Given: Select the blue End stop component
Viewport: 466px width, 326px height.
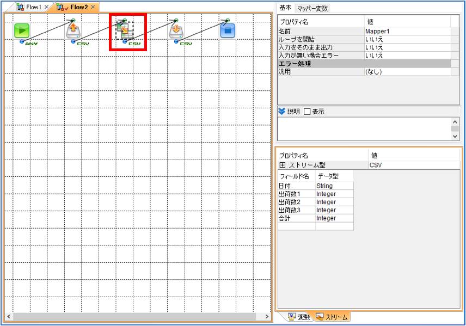Looking at the screenshot, I should click(x=228, y=30).
